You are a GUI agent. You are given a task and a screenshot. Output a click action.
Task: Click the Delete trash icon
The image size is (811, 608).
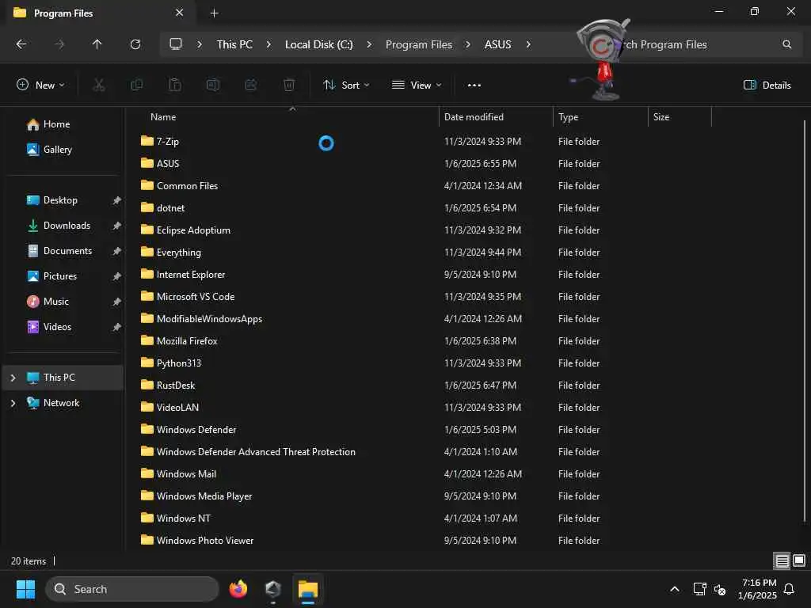click(x=289, y=85)
